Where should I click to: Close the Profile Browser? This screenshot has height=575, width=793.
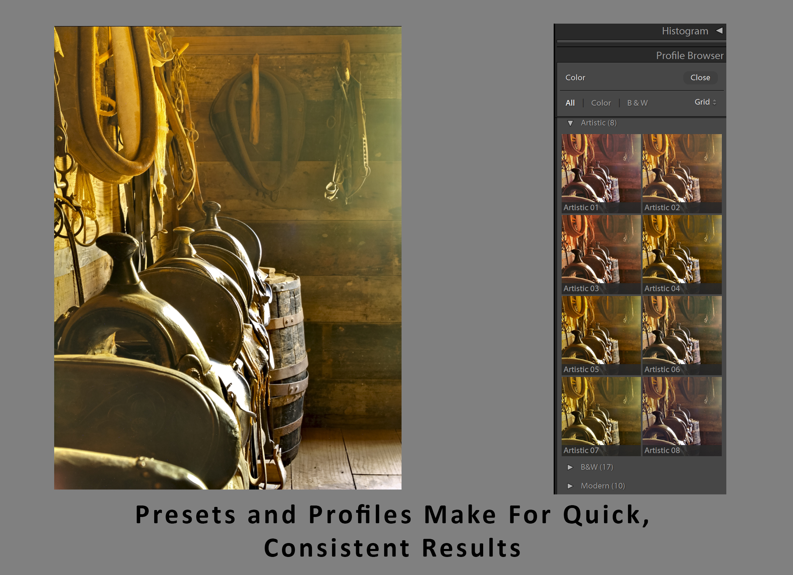tap(700, 77)
